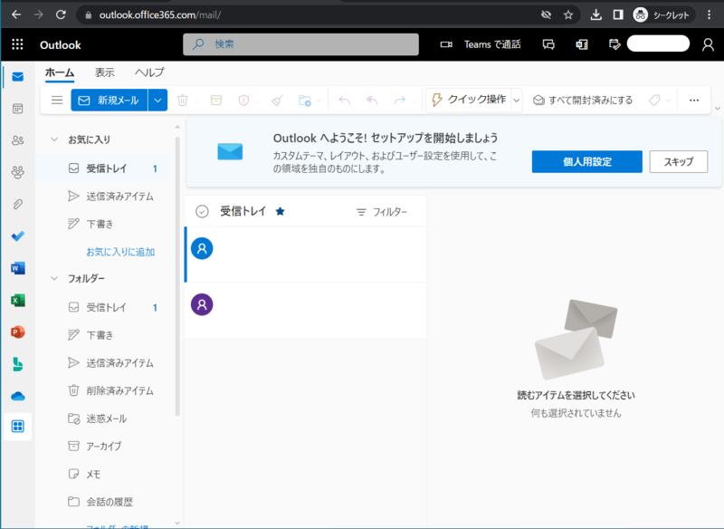Open Files paperclip in the left rail
The width and height of the screenshot is (724, 529).
(x=17, y=204)
